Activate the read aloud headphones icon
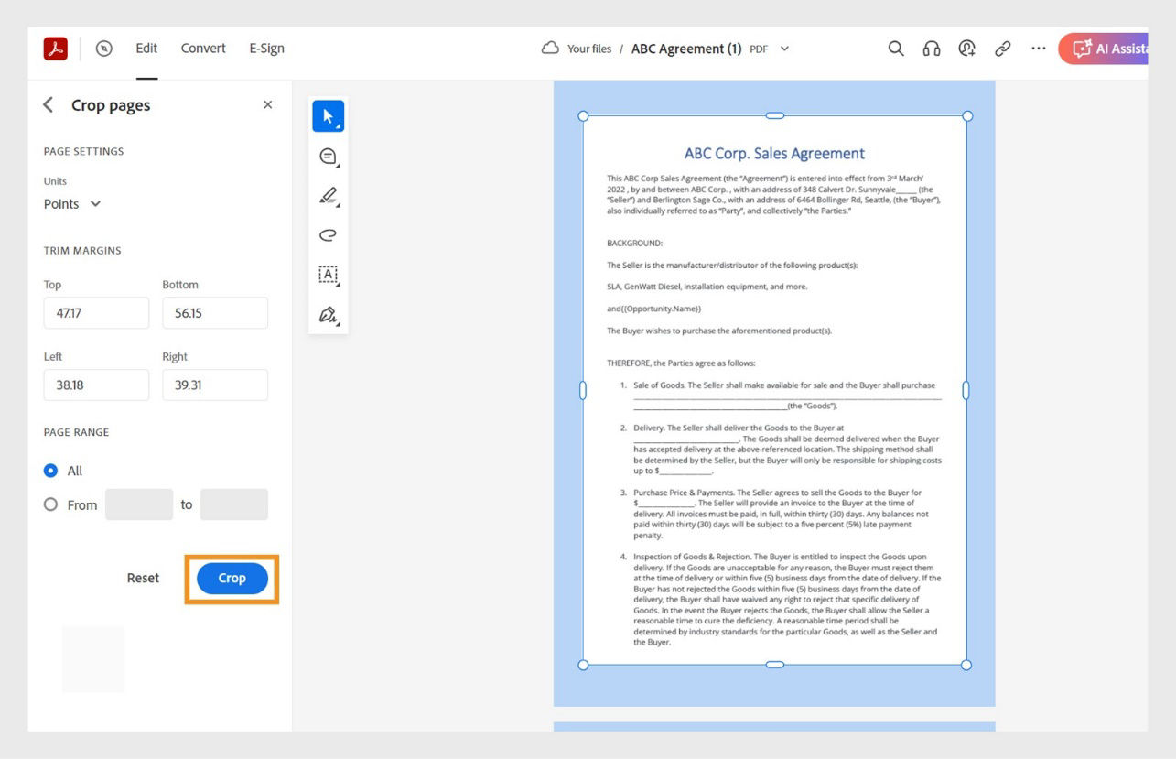Viewport: 1176px width, 759px height. pos(931,49)
